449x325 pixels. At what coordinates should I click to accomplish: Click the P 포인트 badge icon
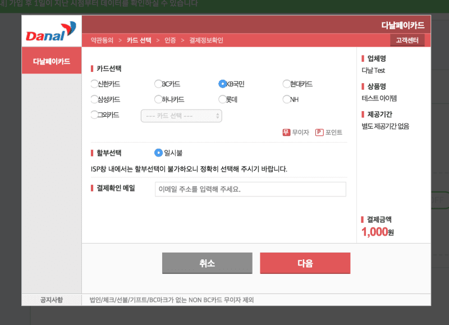[x=319, y=132]
